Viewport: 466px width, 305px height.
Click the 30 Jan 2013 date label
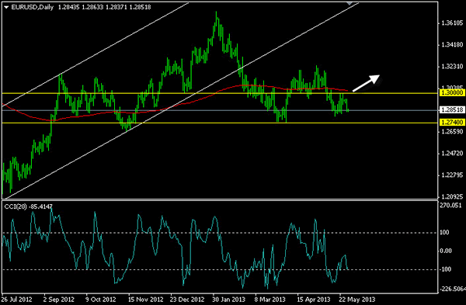coord(229,300)
